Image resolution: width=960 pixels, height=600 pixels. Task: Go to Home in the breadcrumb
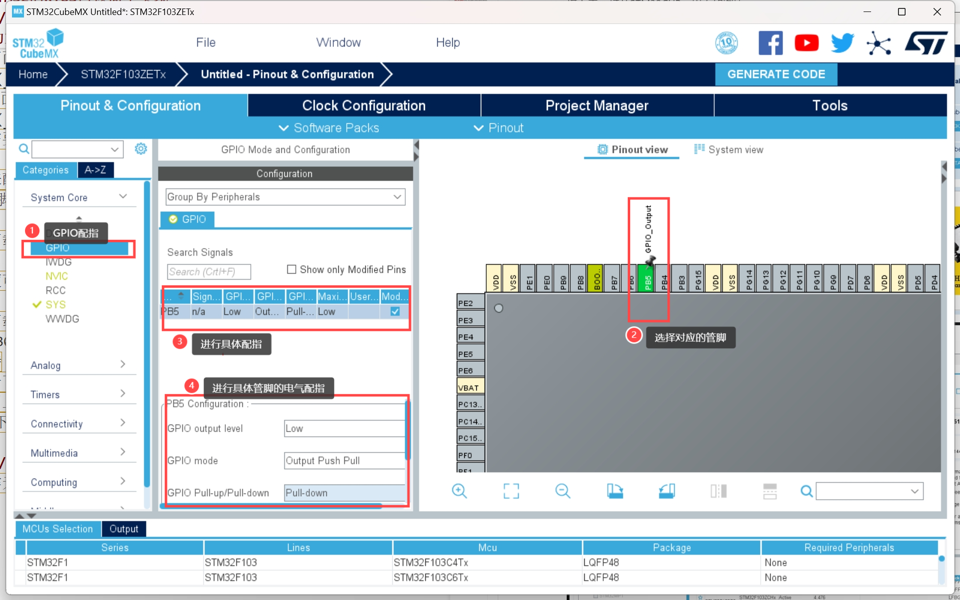[x=33, y=74]
